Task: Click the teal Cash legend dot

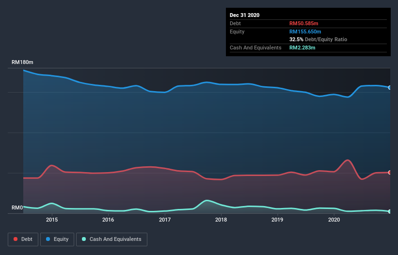Action: pos(84,239)
